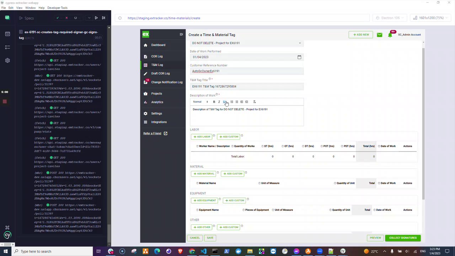The width and height of the screenshot is (455, 256).
Task: Open the mail messages icon
Action: click(x=380, y=35)
